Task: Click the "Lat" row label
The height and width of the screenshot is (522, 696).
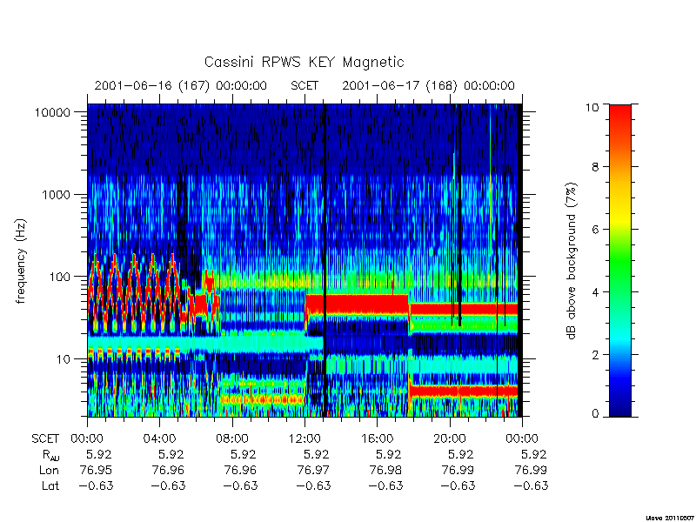Action: 50,485
